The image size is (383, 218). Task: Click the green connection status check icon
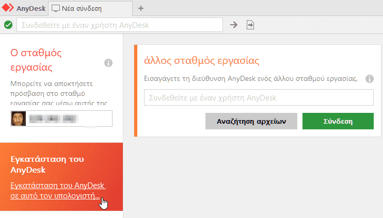8,25
